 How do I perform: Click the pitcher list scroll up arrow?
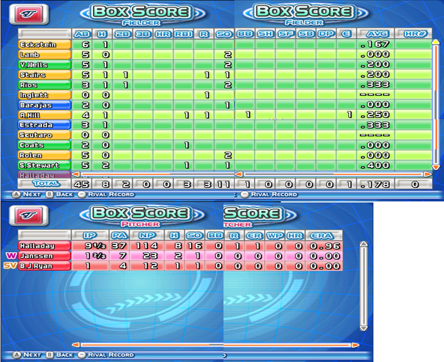[x=363, y=244]
